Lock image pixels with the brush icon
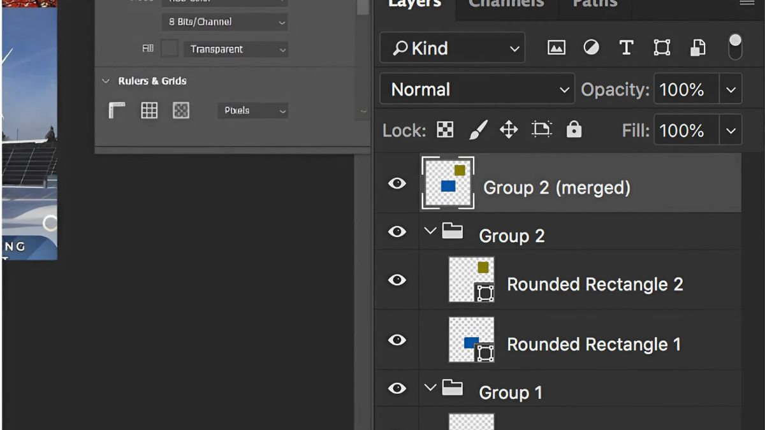The width and height of the screenshot is (765, 430). tap(478, 130)
